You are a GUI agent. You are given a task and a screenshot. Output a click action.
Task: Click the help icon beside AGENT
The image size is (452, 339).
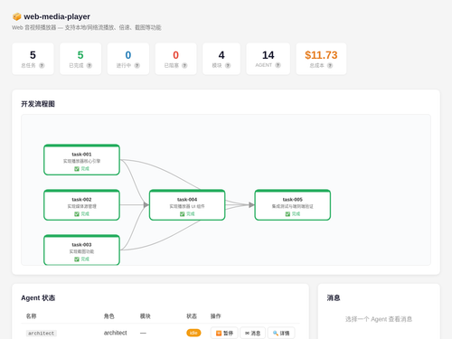(x=278, y=65)
